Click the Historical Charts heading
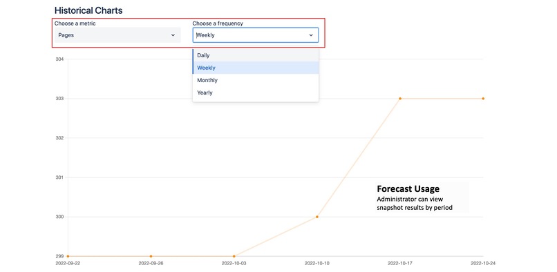557x272 pixels. coord(88,10)
